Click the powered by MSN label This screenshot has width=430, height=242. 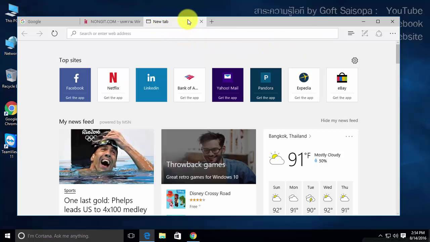click(x=115, y=122)
